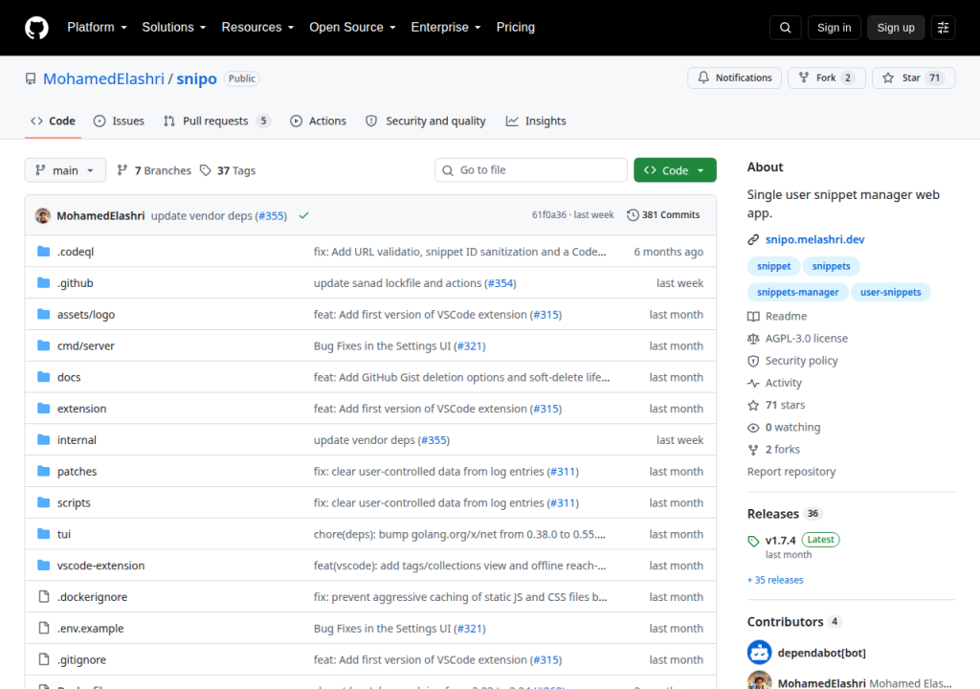Click the folder icon for assets/logo
This screenshot has height=689, width=980.
coord(44,314)
